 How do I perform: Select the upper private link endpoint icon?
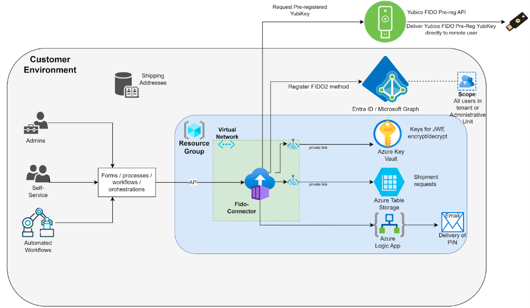(x=293, y=144)
